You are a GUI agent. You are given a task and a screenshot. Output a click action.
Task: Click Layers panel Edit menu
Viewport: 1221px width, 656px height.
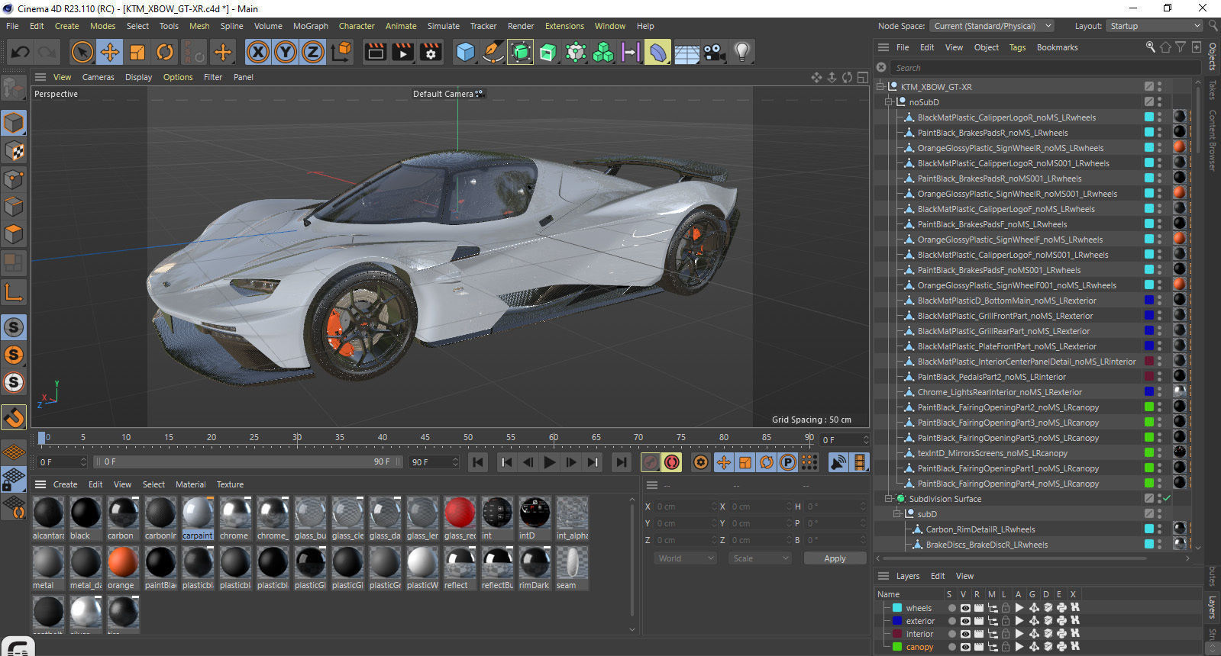pyautogui.click(x=938, y=576)
